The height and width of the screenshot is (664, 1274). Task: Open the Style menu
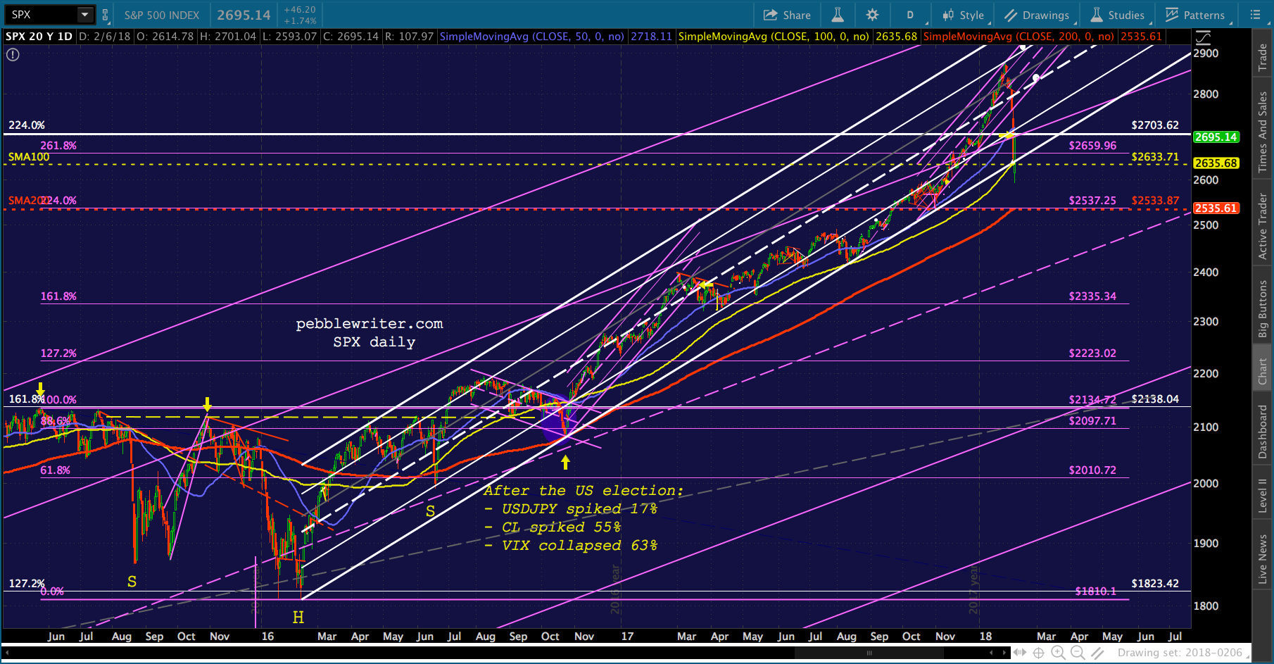pyautogui.click(x=964, y=15)
